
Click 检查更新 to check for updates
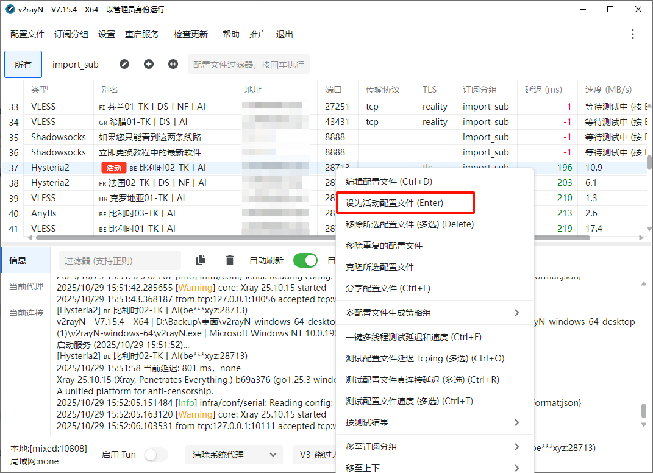(190, 34)
